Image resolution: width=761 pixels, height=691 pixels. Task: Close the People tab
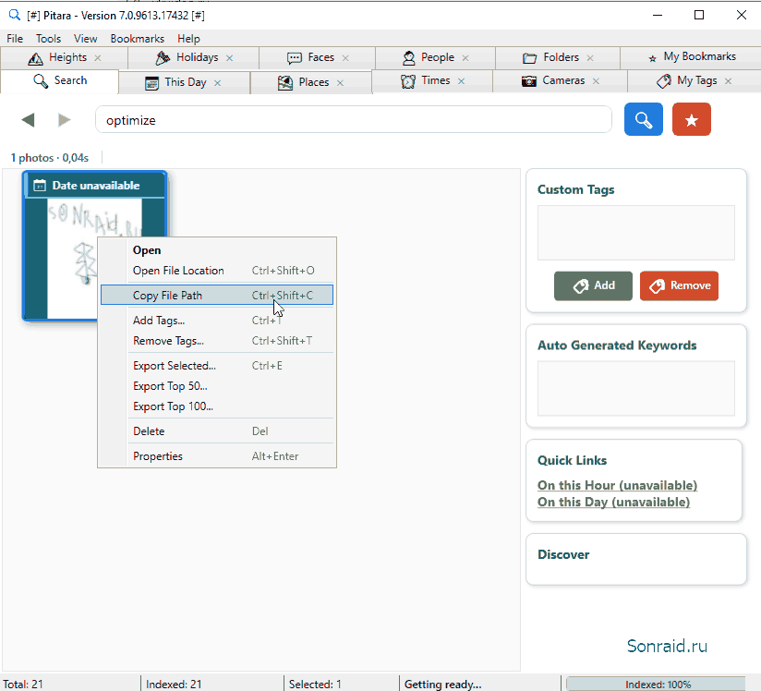(x=465, y=58)
